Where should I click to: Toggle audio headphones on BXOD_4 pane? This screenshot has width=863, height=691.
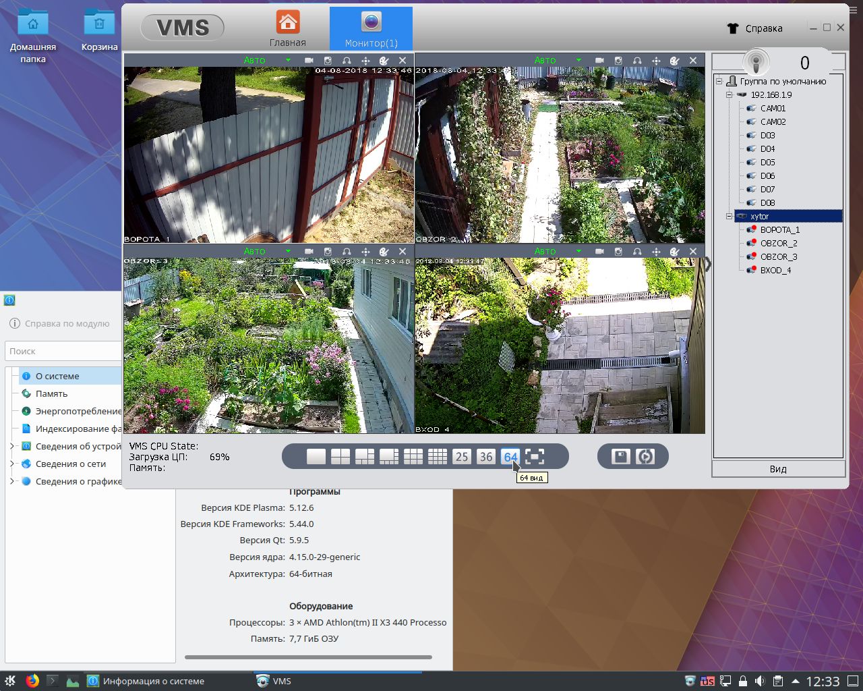[637, 252]
